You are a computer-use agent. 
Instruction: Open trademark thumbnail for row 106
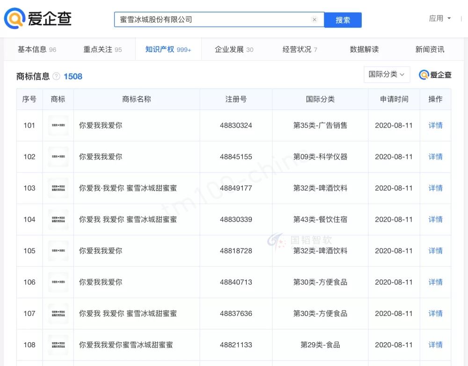pos(58,282)
